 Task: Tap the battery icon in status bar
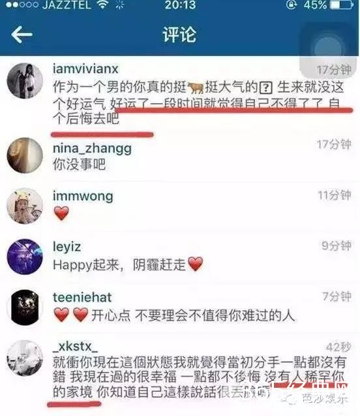pyautogui.click(x=342, y=5)
